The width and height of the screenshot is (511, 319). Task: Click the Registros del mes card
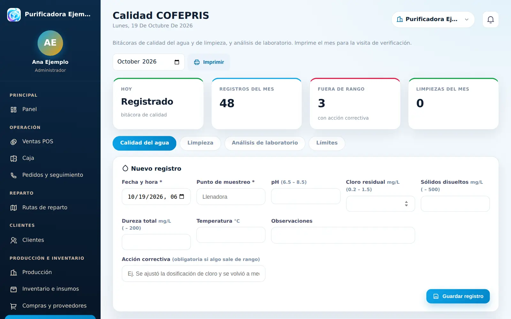tap(256, 104)
